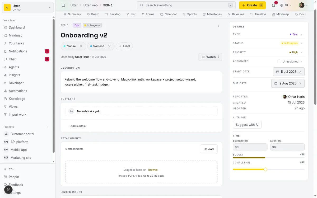Open the EN language dropdown
317x198 pixels.
[x=286, y=5]
